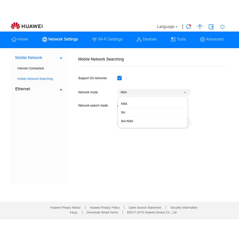This screenshot has width=239, height=239.
Task: Expand the Ethernet section
Action: coord(61,89)
